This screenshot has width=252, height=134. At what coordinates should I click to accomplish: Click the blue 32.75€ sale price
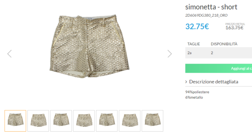point(197,26)
